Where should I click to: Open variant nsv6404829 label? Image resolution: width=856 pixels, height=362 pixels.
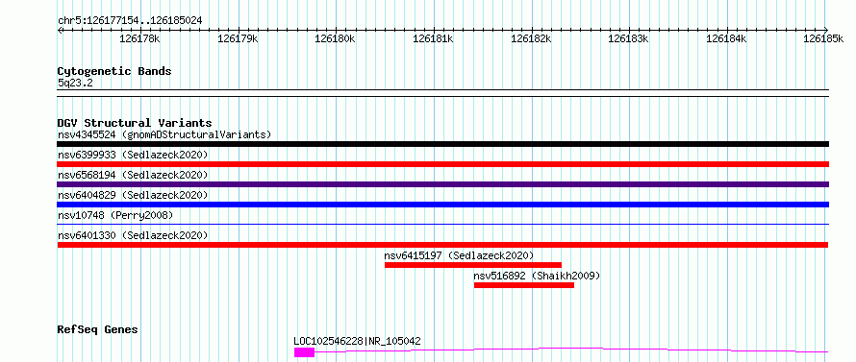(x=133, y=195)
